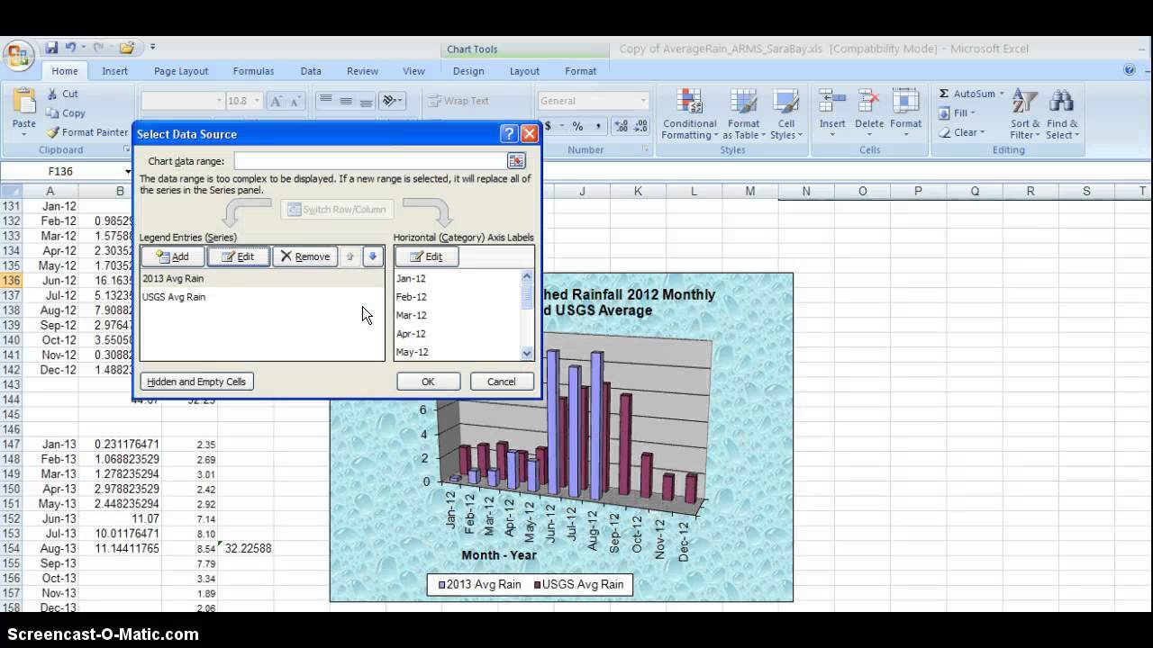1153x648 pixels.
Task: Select 2013 Avg Rain legend color in chart
Action: (x=441, y=585)
